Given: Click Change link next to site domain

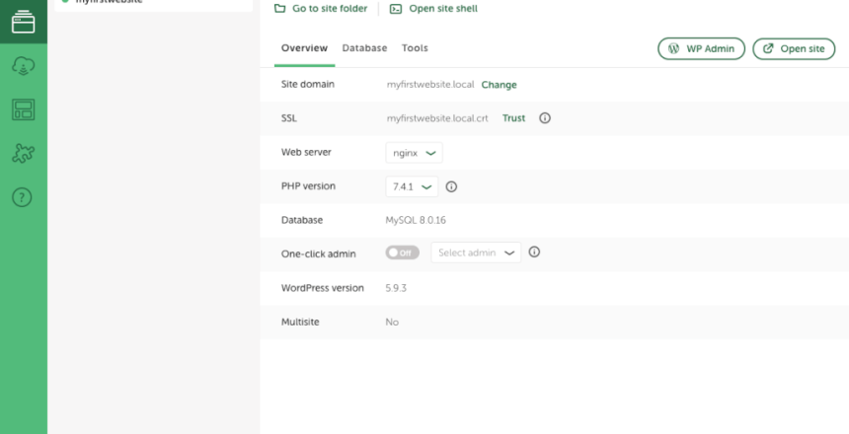Looking at the screenshot, I should (499, 85).
